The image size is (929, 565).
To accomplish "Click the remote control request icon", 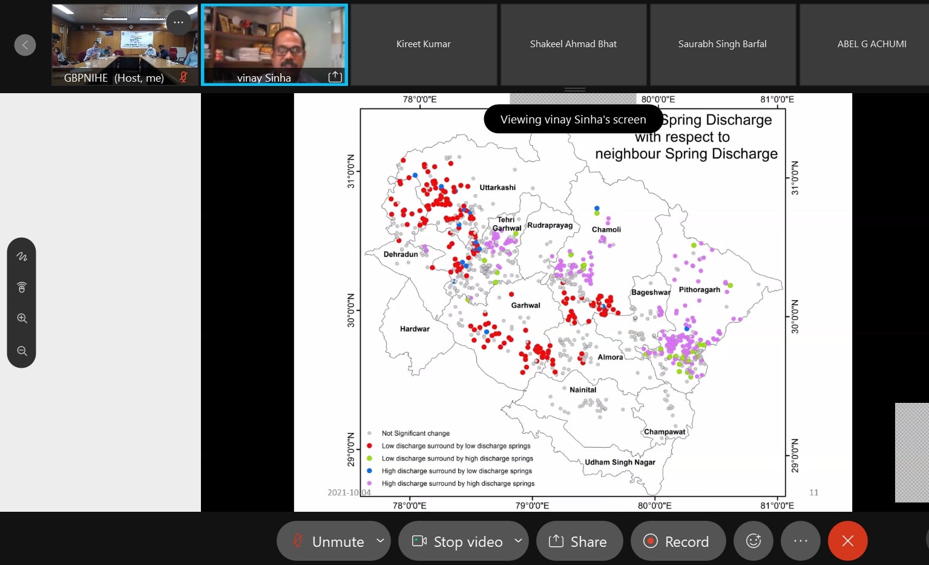I will 22,287.
